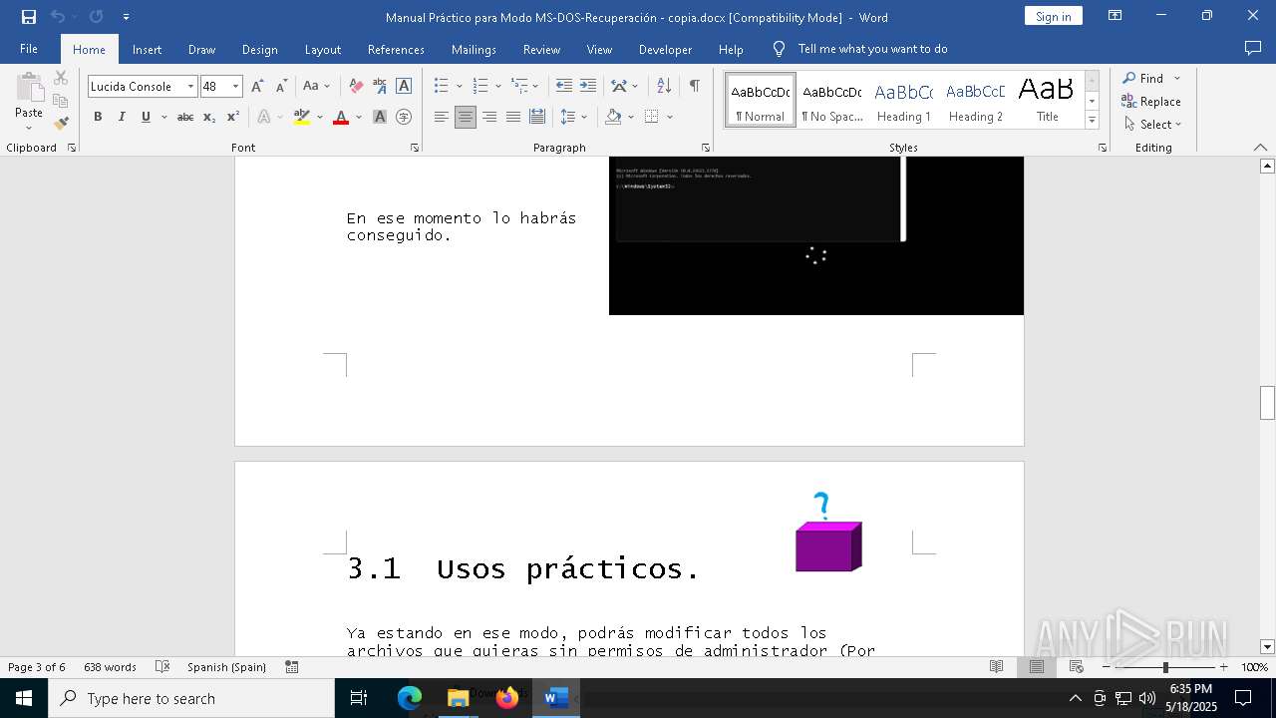Click the vertical scrollbar thumb
The width and height of the screenshot is (1276, 718).
pyautogui.click(x=1267, y=402)
